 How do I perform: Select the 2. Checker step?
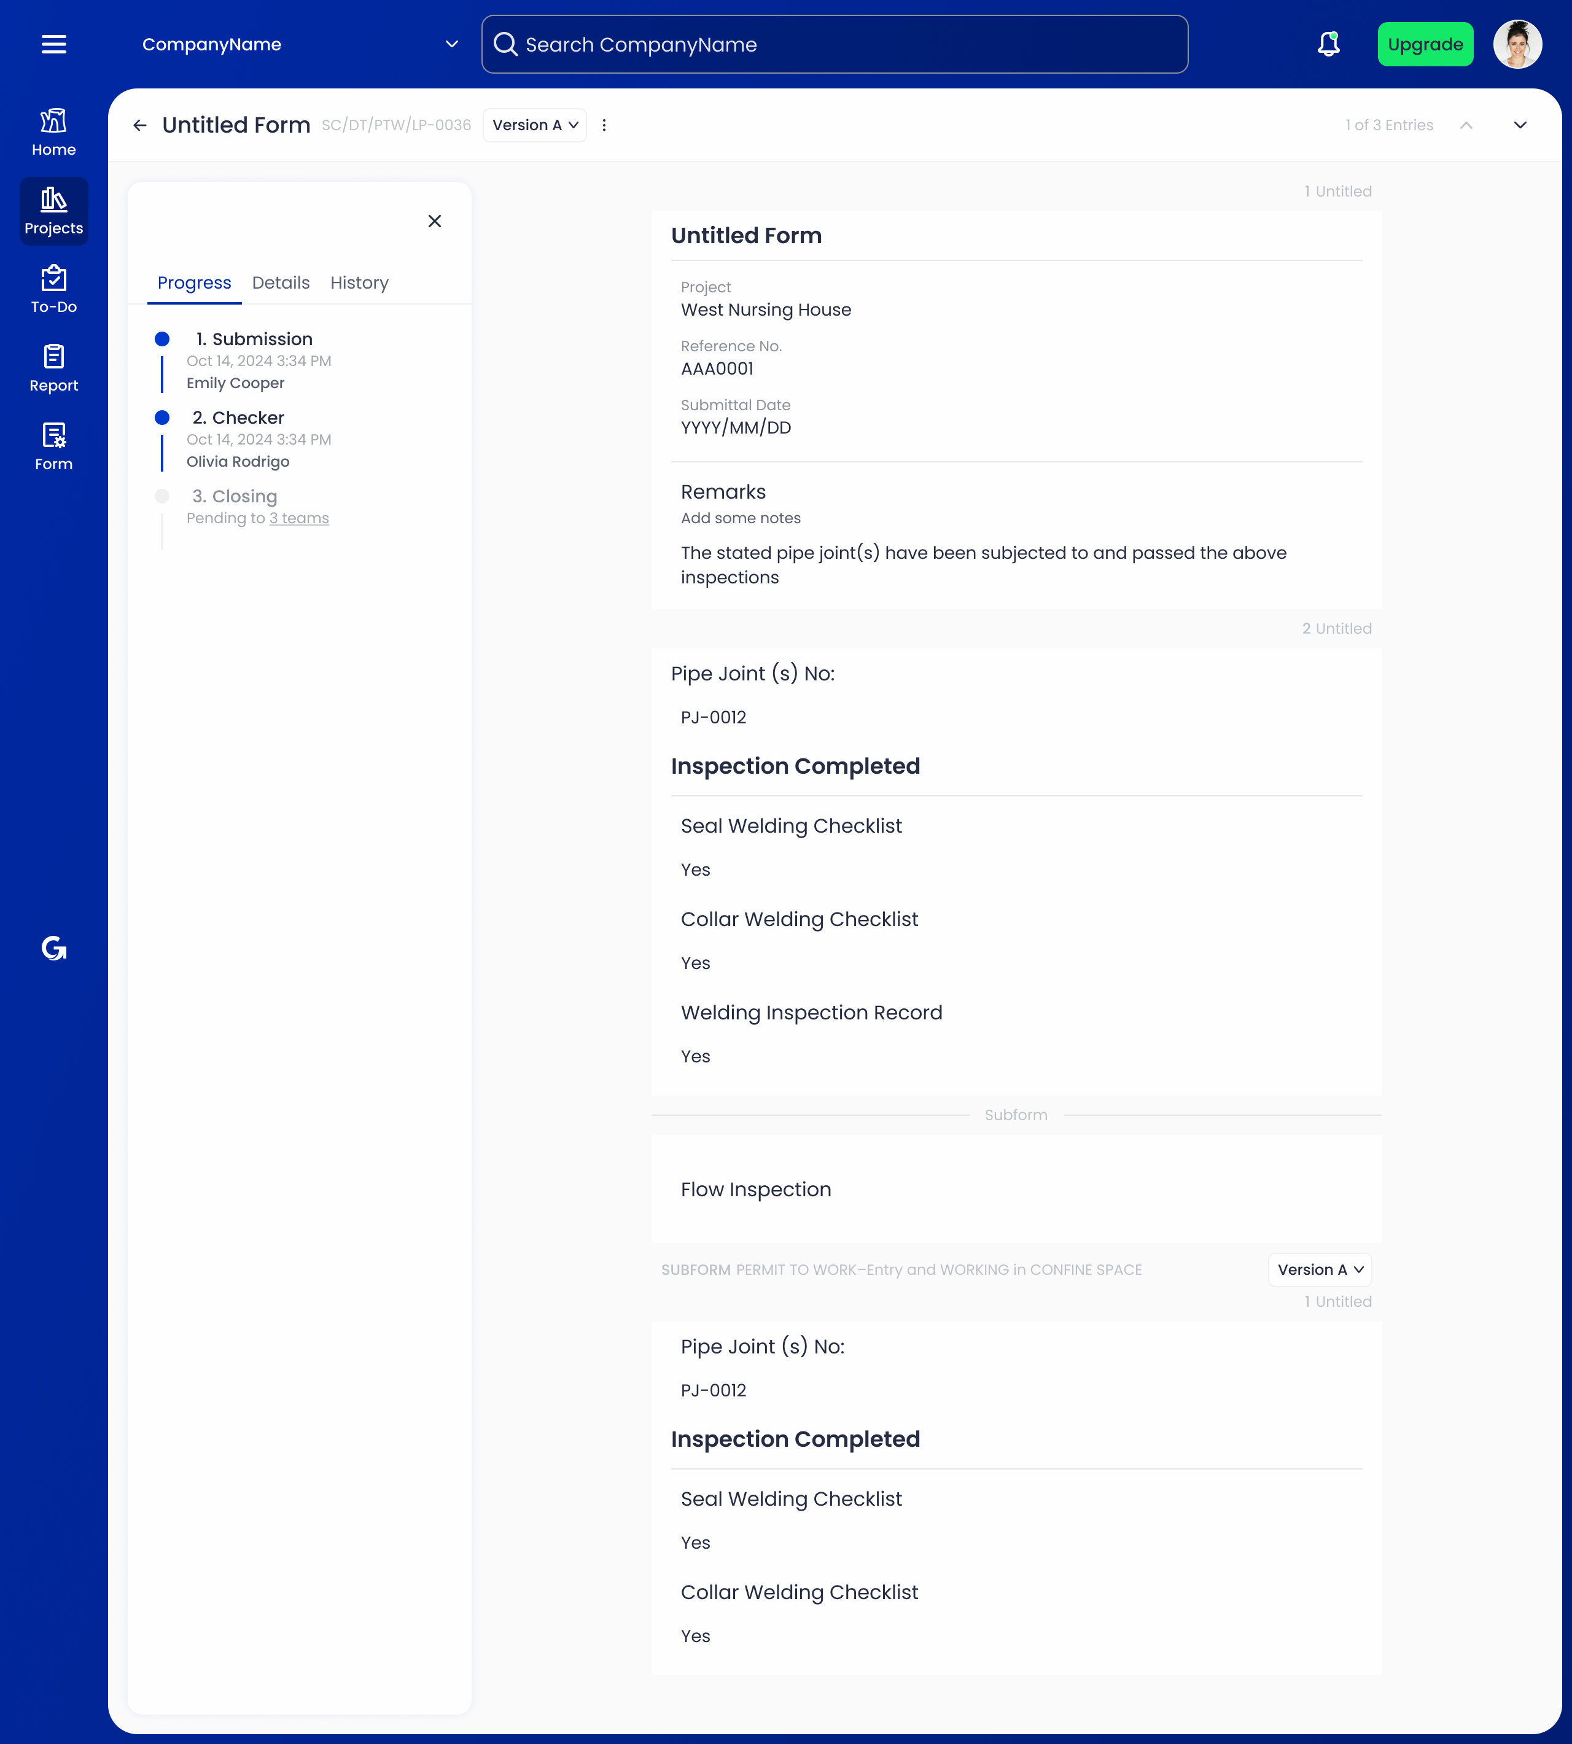tap(238, 418)
